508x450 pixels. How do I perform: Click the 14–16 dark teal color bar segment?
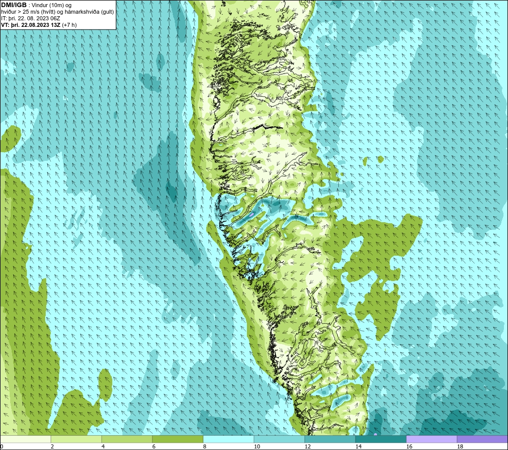coord(380,439)
